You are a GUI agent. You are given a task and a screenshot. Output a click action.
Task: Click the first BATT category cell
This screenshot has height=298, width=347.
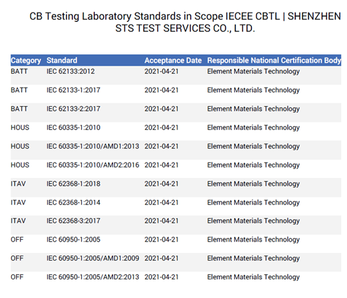[x=19, y=71]
